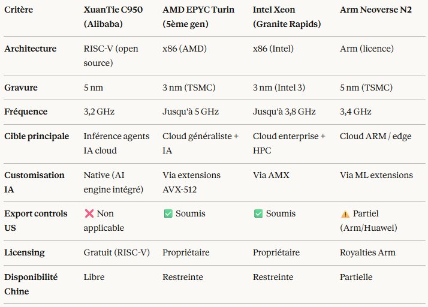Click the green checkmark in the AMD EPYC column
Screen dimensions: 428x307
(x=168, y=213)
